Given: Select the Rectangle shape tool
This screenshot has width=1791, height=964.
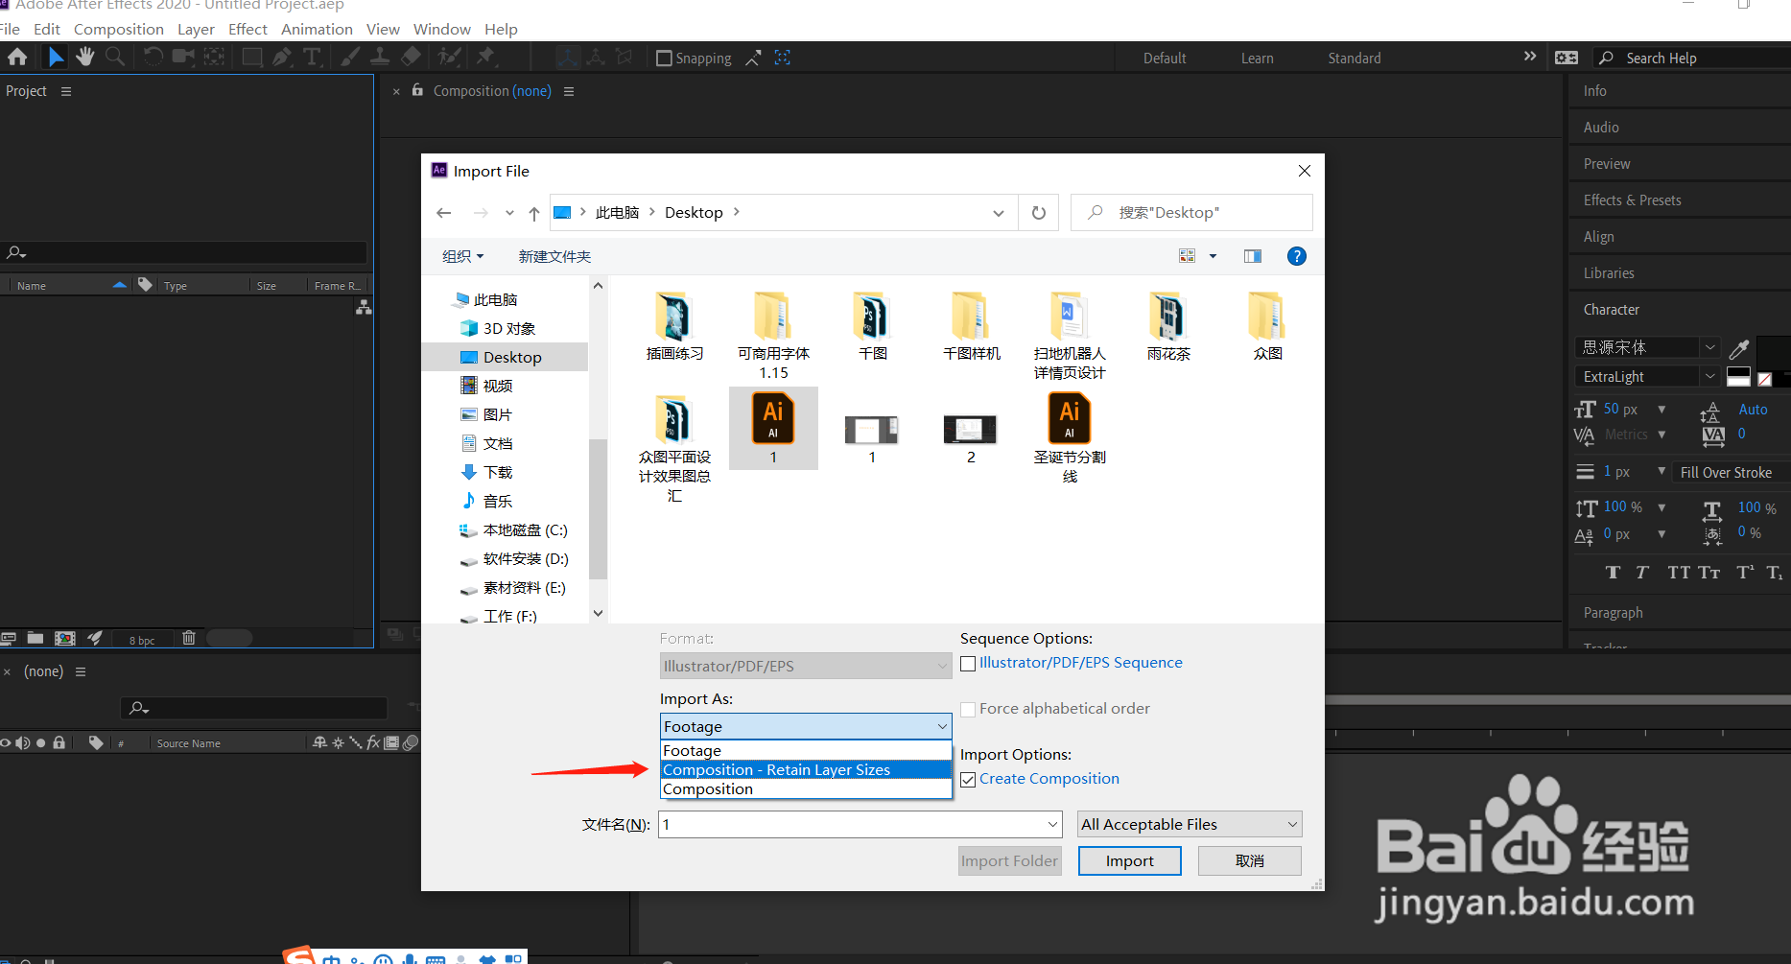Looking at the screenshot, I should [x=252, y=58].
